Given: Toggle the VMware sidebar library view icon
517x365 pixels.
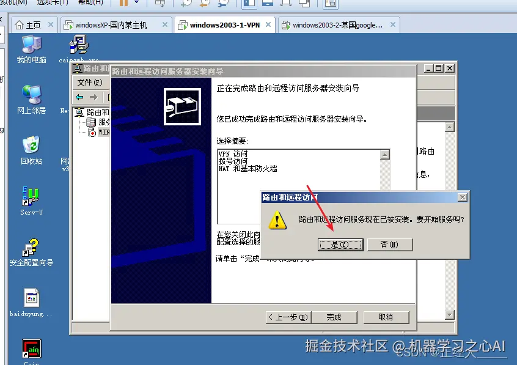Looking at the screenshot, I should pos(249,3).
